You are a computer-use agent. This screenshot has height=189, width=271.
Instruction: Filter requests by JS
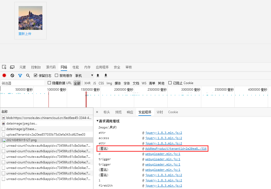pyautogui.click(x=94, y=83)
